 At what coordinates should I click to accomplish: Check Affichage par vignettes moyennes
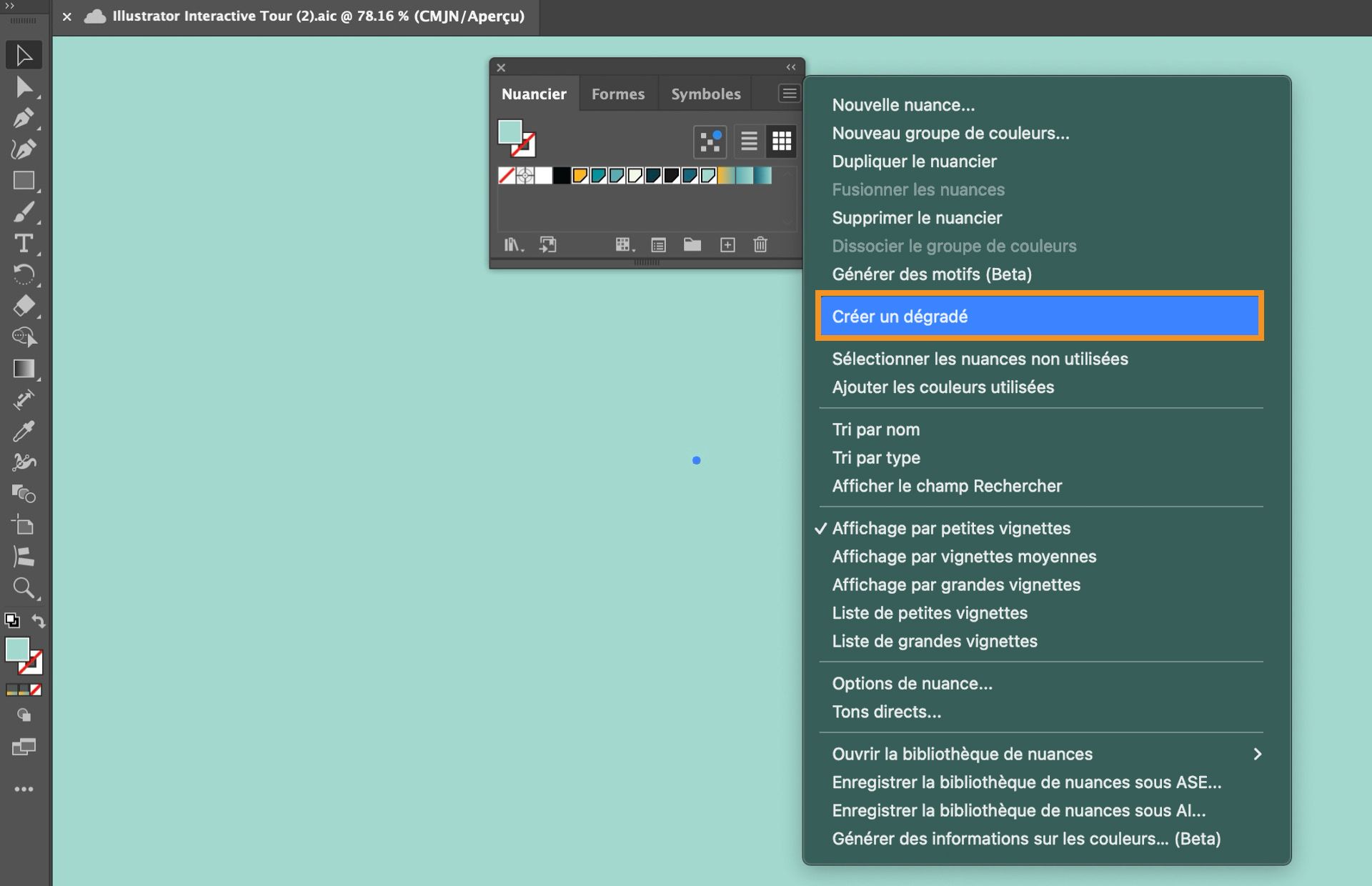963,556
